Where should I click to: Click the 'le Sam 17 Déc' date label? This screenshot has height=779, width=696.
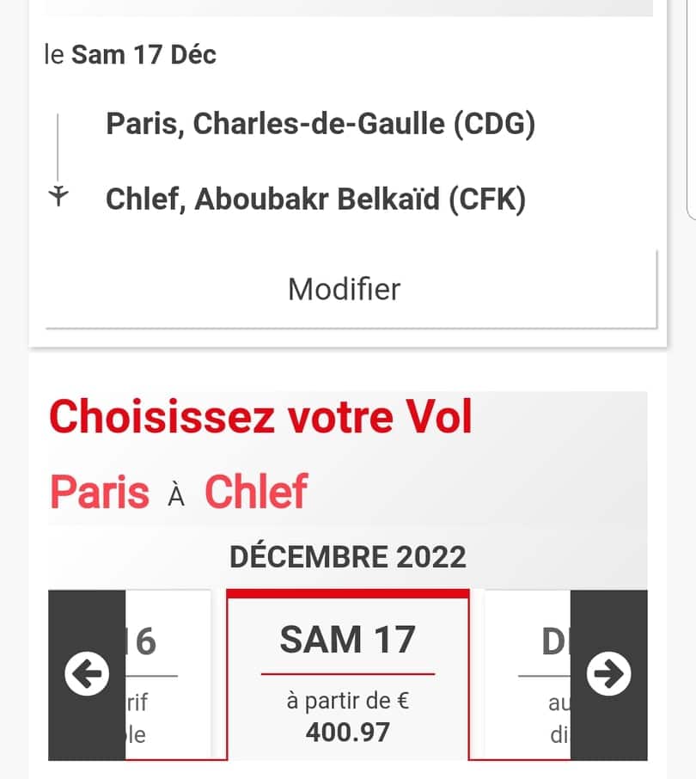click(130, 54)
